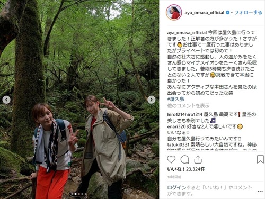The image size is (265, 199).
Task: Open the aya_omasa_official username in header
Action: point(205,13)
